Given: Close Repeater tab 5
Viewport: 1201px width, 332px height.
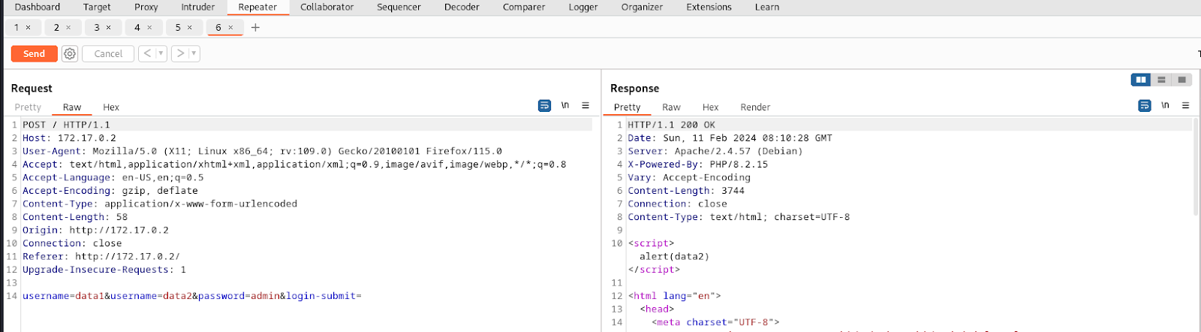Looking at the screenshot, I should click(190, 28).
